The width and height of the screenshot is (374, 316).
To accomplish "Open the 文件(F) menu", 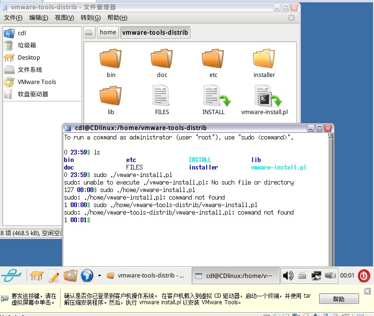I will click(13, 18).
